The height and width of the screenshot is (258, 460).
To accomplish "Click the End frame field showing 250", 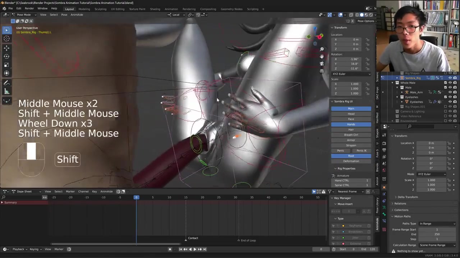I will pyautogui.click(x=437, y=234).
